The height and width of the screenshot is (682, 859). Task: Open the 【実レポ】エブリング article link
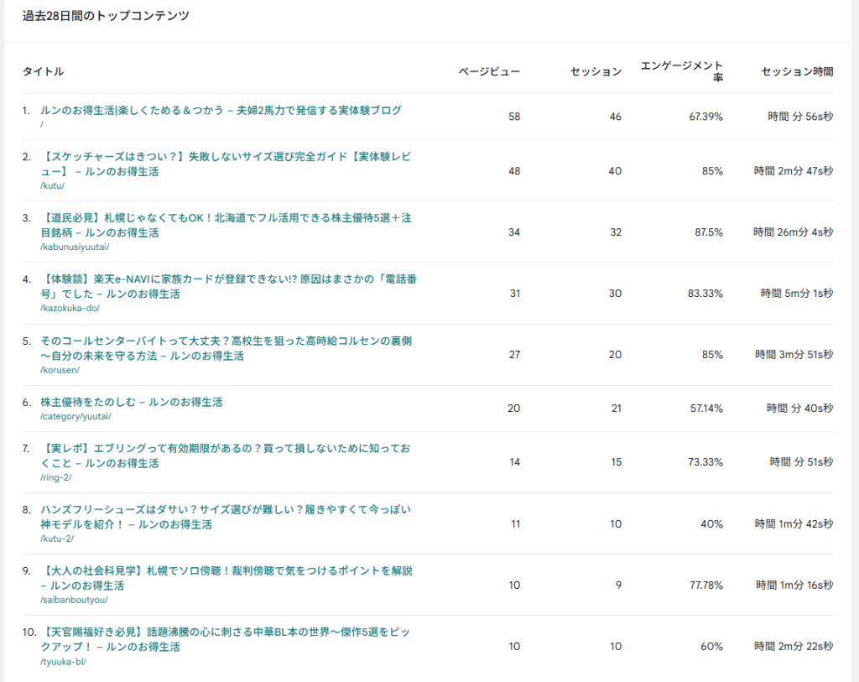pos(228,456)
